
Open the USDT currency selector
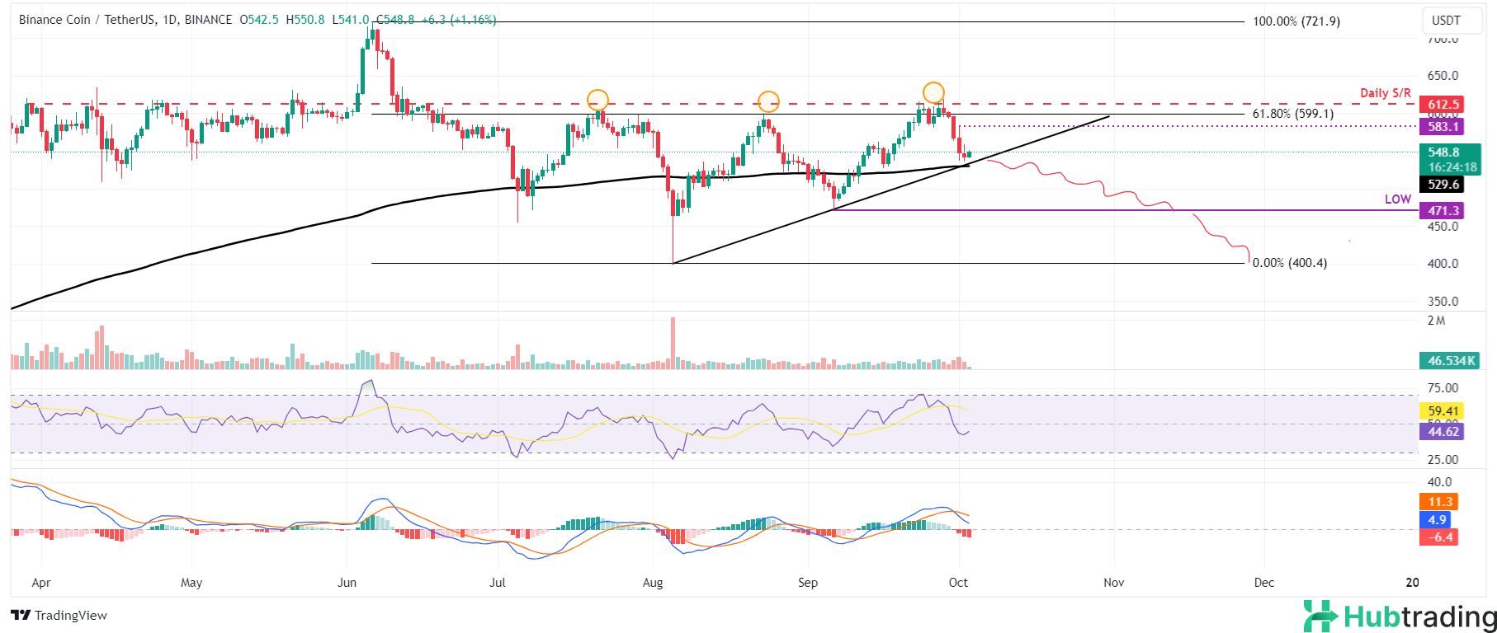[x=1446, y=21]
